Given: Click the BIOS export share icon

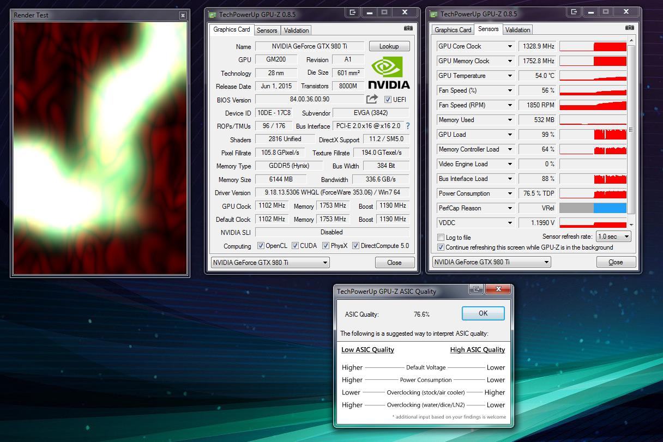Looking at the screenshot, I should pyautogui.click(x=372, y=99).
